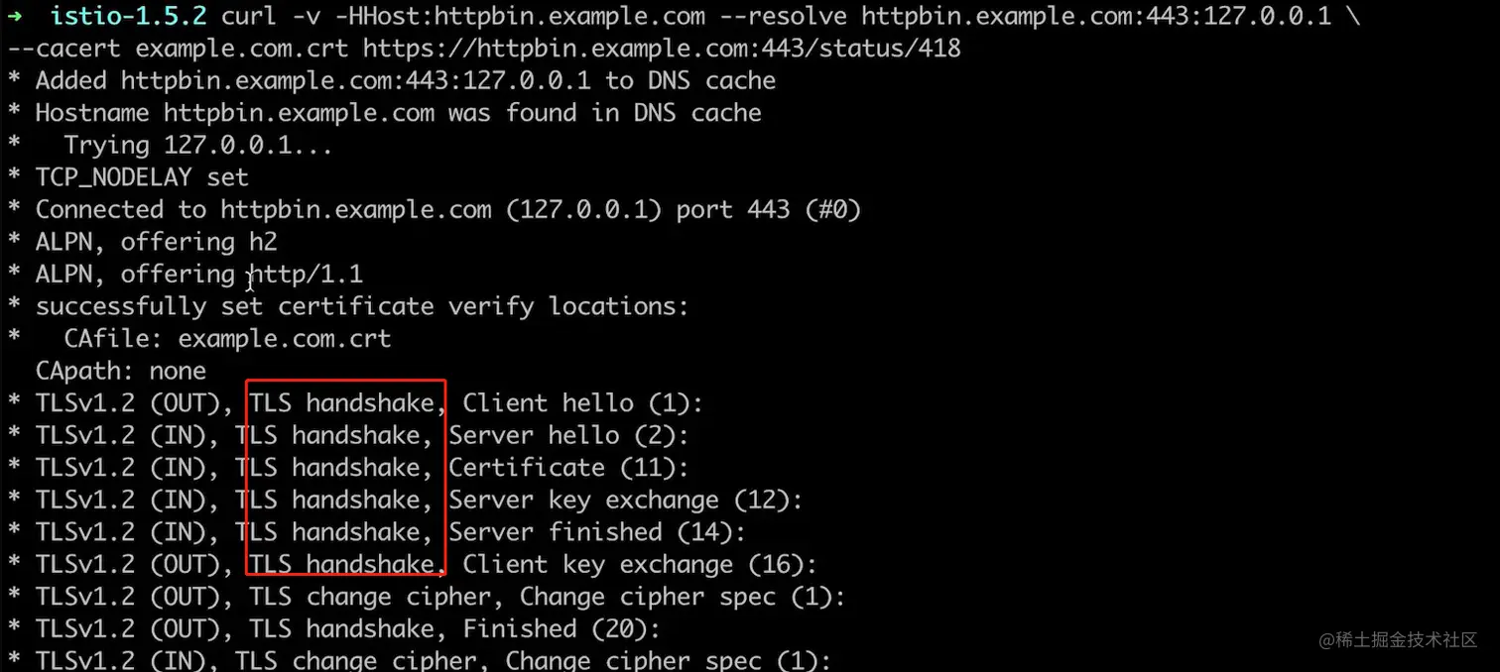Click the "CApath: none" line
Image resolution: width=1500 pixels, height=672 pixels.
click(120, 371)
